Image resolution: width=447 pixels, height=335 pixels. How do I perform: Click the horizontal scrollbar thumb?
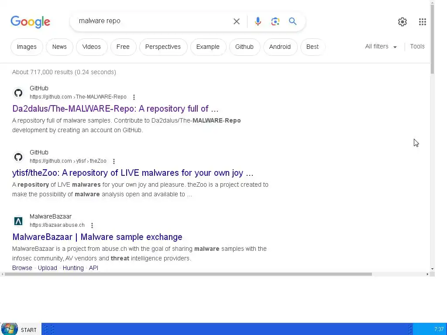188,274
